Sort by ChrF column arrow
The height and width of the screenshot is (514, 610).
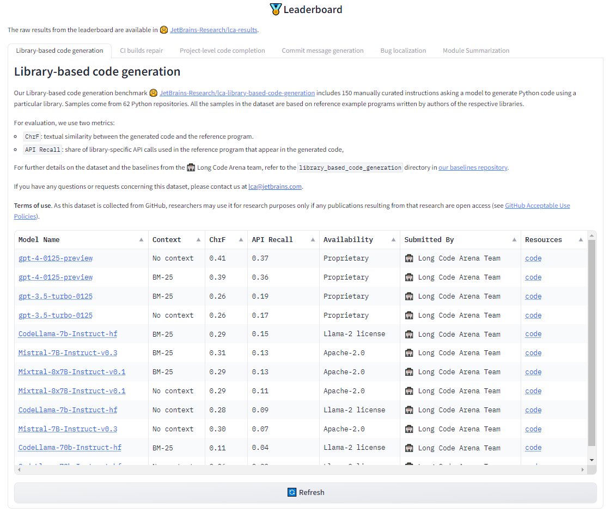(241, 240)
